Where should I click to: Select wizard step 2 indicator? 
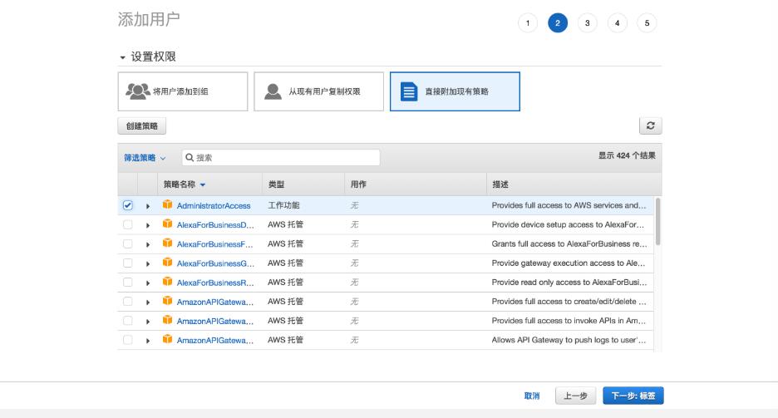558,22
